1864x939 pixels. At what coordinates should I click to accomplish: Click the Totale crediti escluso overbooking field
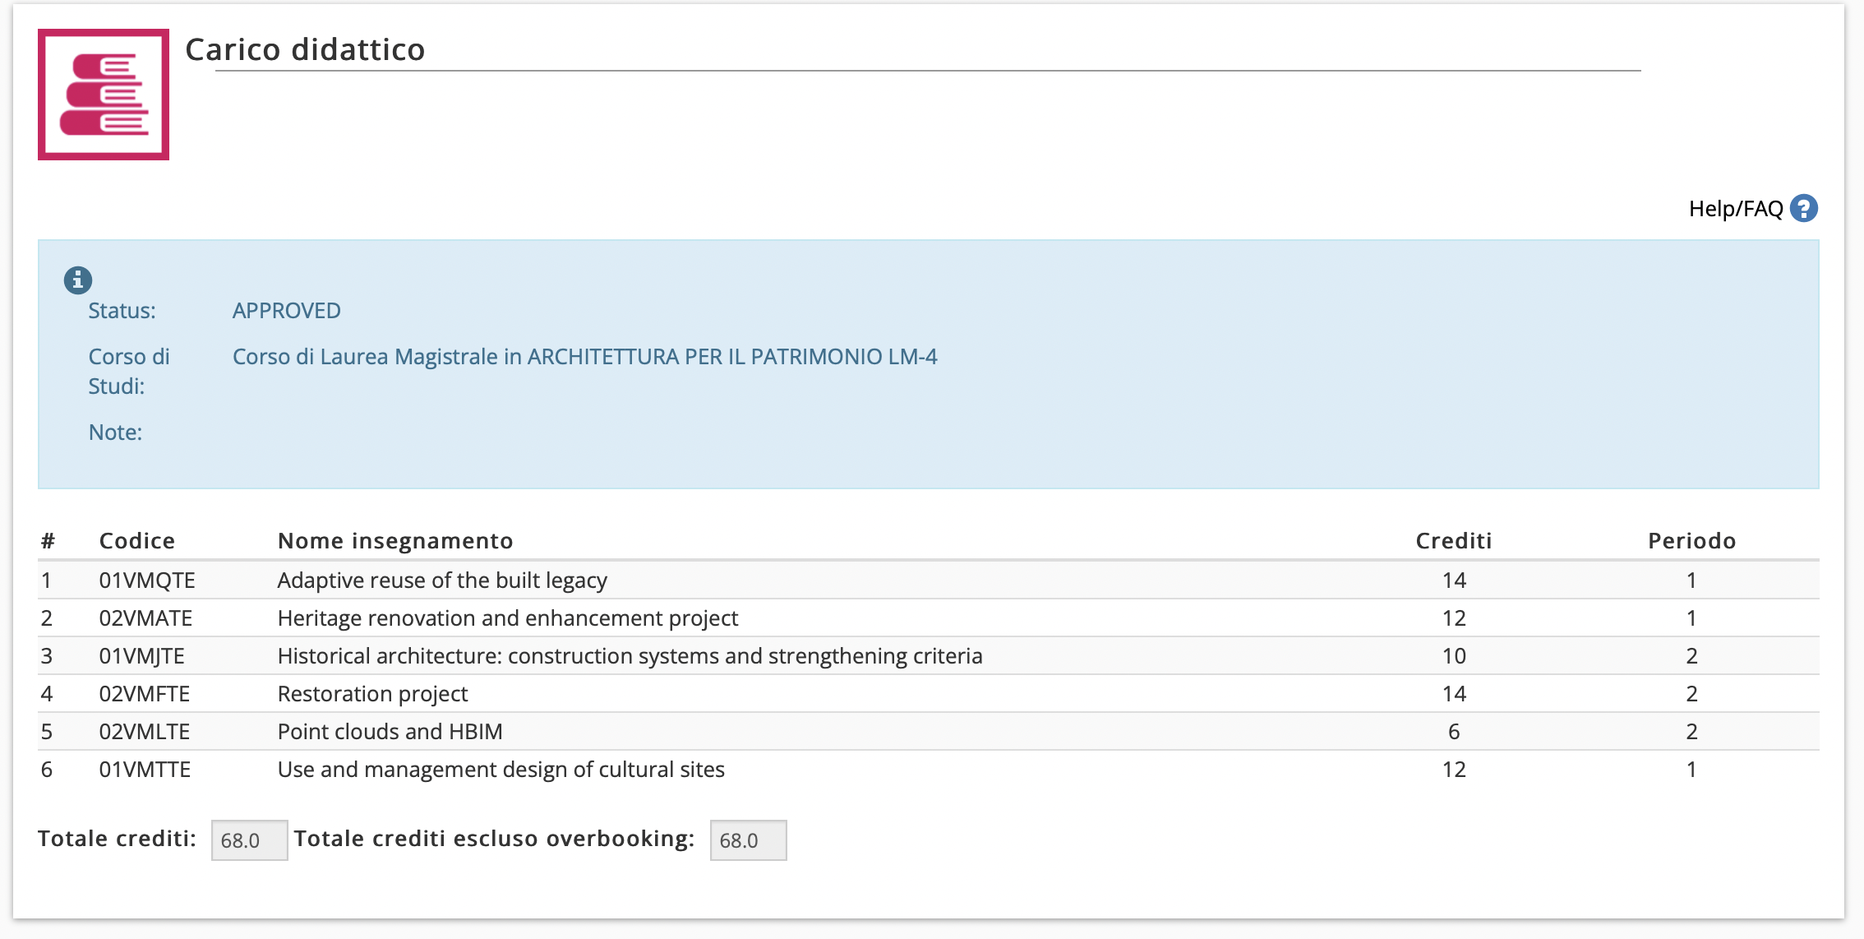[x=748, y=840]
